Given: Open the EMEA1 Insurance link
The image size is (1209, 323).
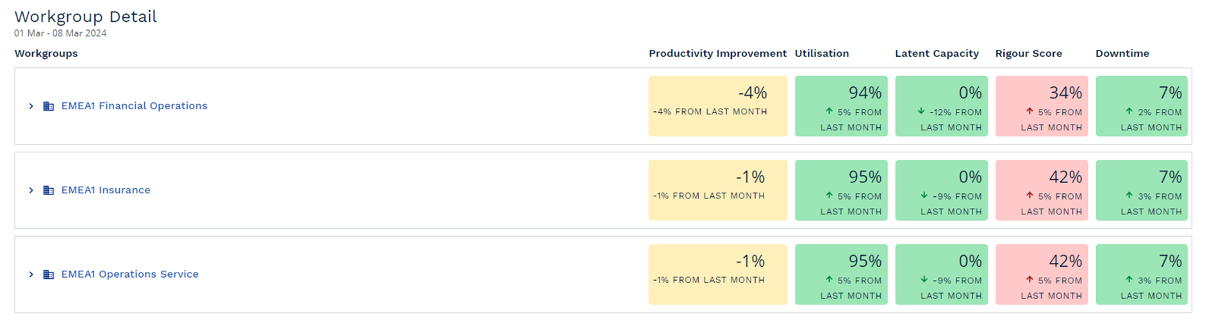Looking at the screenshot, I should point(106,190).
